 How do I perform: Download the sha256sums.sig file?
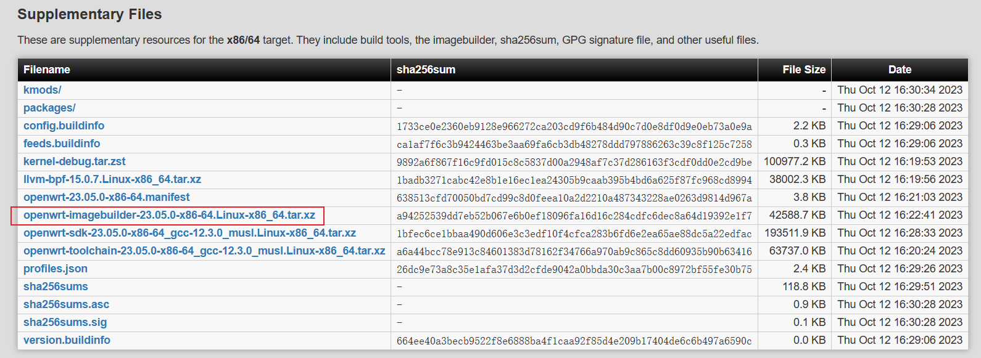[65, 322]
